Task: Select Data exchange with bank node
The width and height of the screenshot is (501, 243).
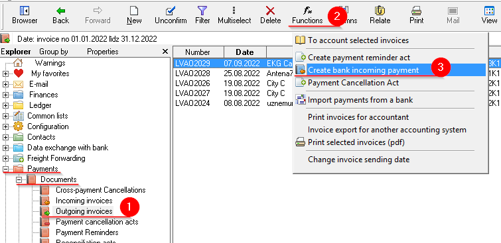Action: (68, 148)
